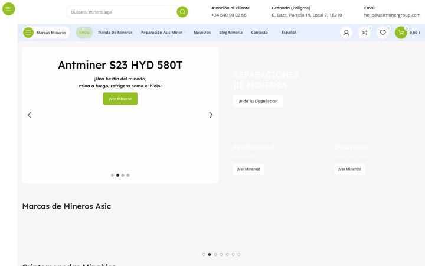Click the ¡Ver Minero! green button
Screen dimensions: 425x266
pyautogui.click(x=120, y=99)
